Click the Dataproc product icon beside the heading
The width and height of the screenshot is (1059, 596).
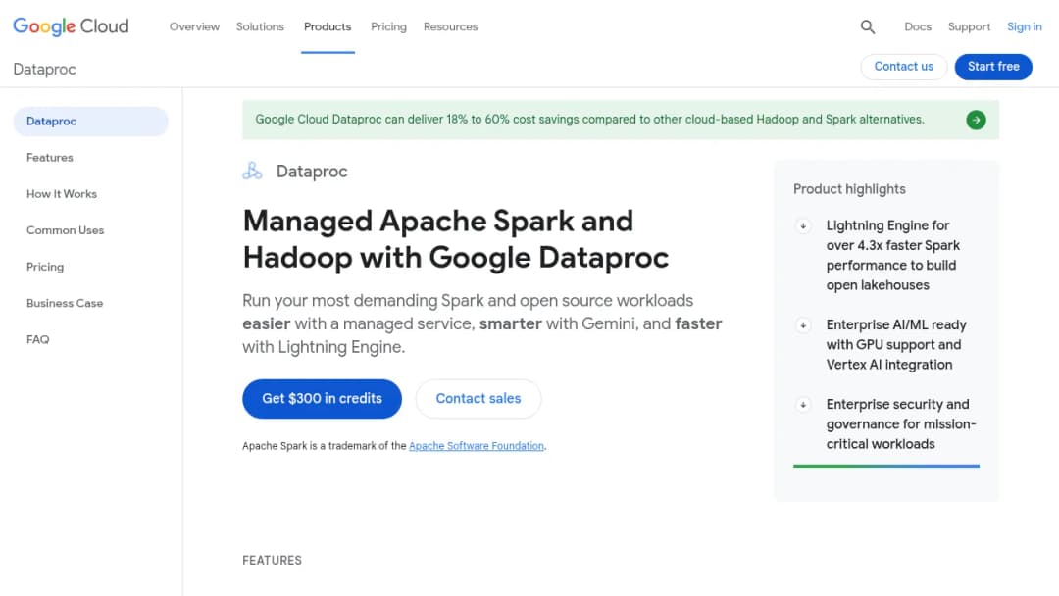[252, 171]
